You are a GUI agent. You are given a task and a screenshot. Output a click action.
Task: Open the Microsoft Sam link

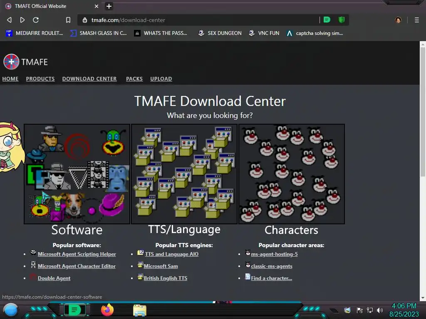pyautogui.click(x=161, y=266)
